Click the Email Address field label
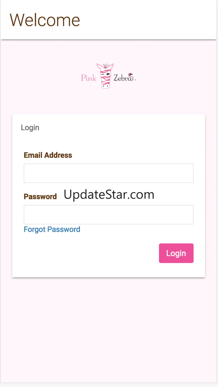218x387 pixels. pos(48,155)
